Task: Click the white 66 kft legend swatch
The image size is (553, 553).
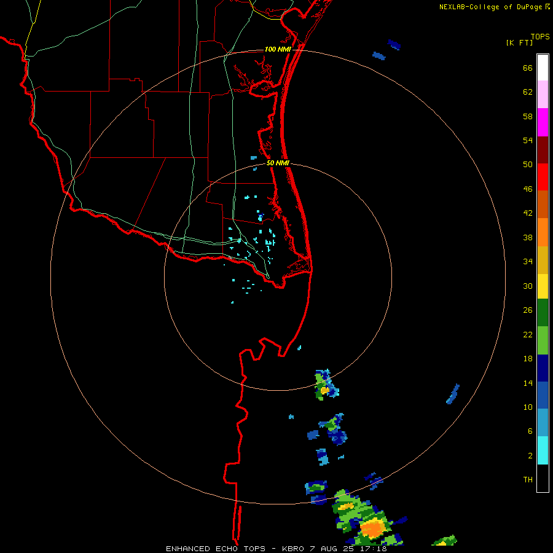Action: [x=543, y=68]
